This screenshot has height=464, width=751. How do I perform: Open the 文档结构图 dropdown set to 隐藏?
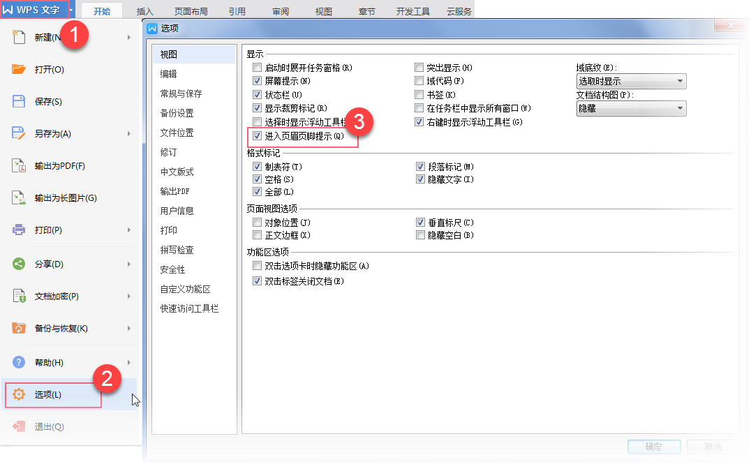(631, 109)
